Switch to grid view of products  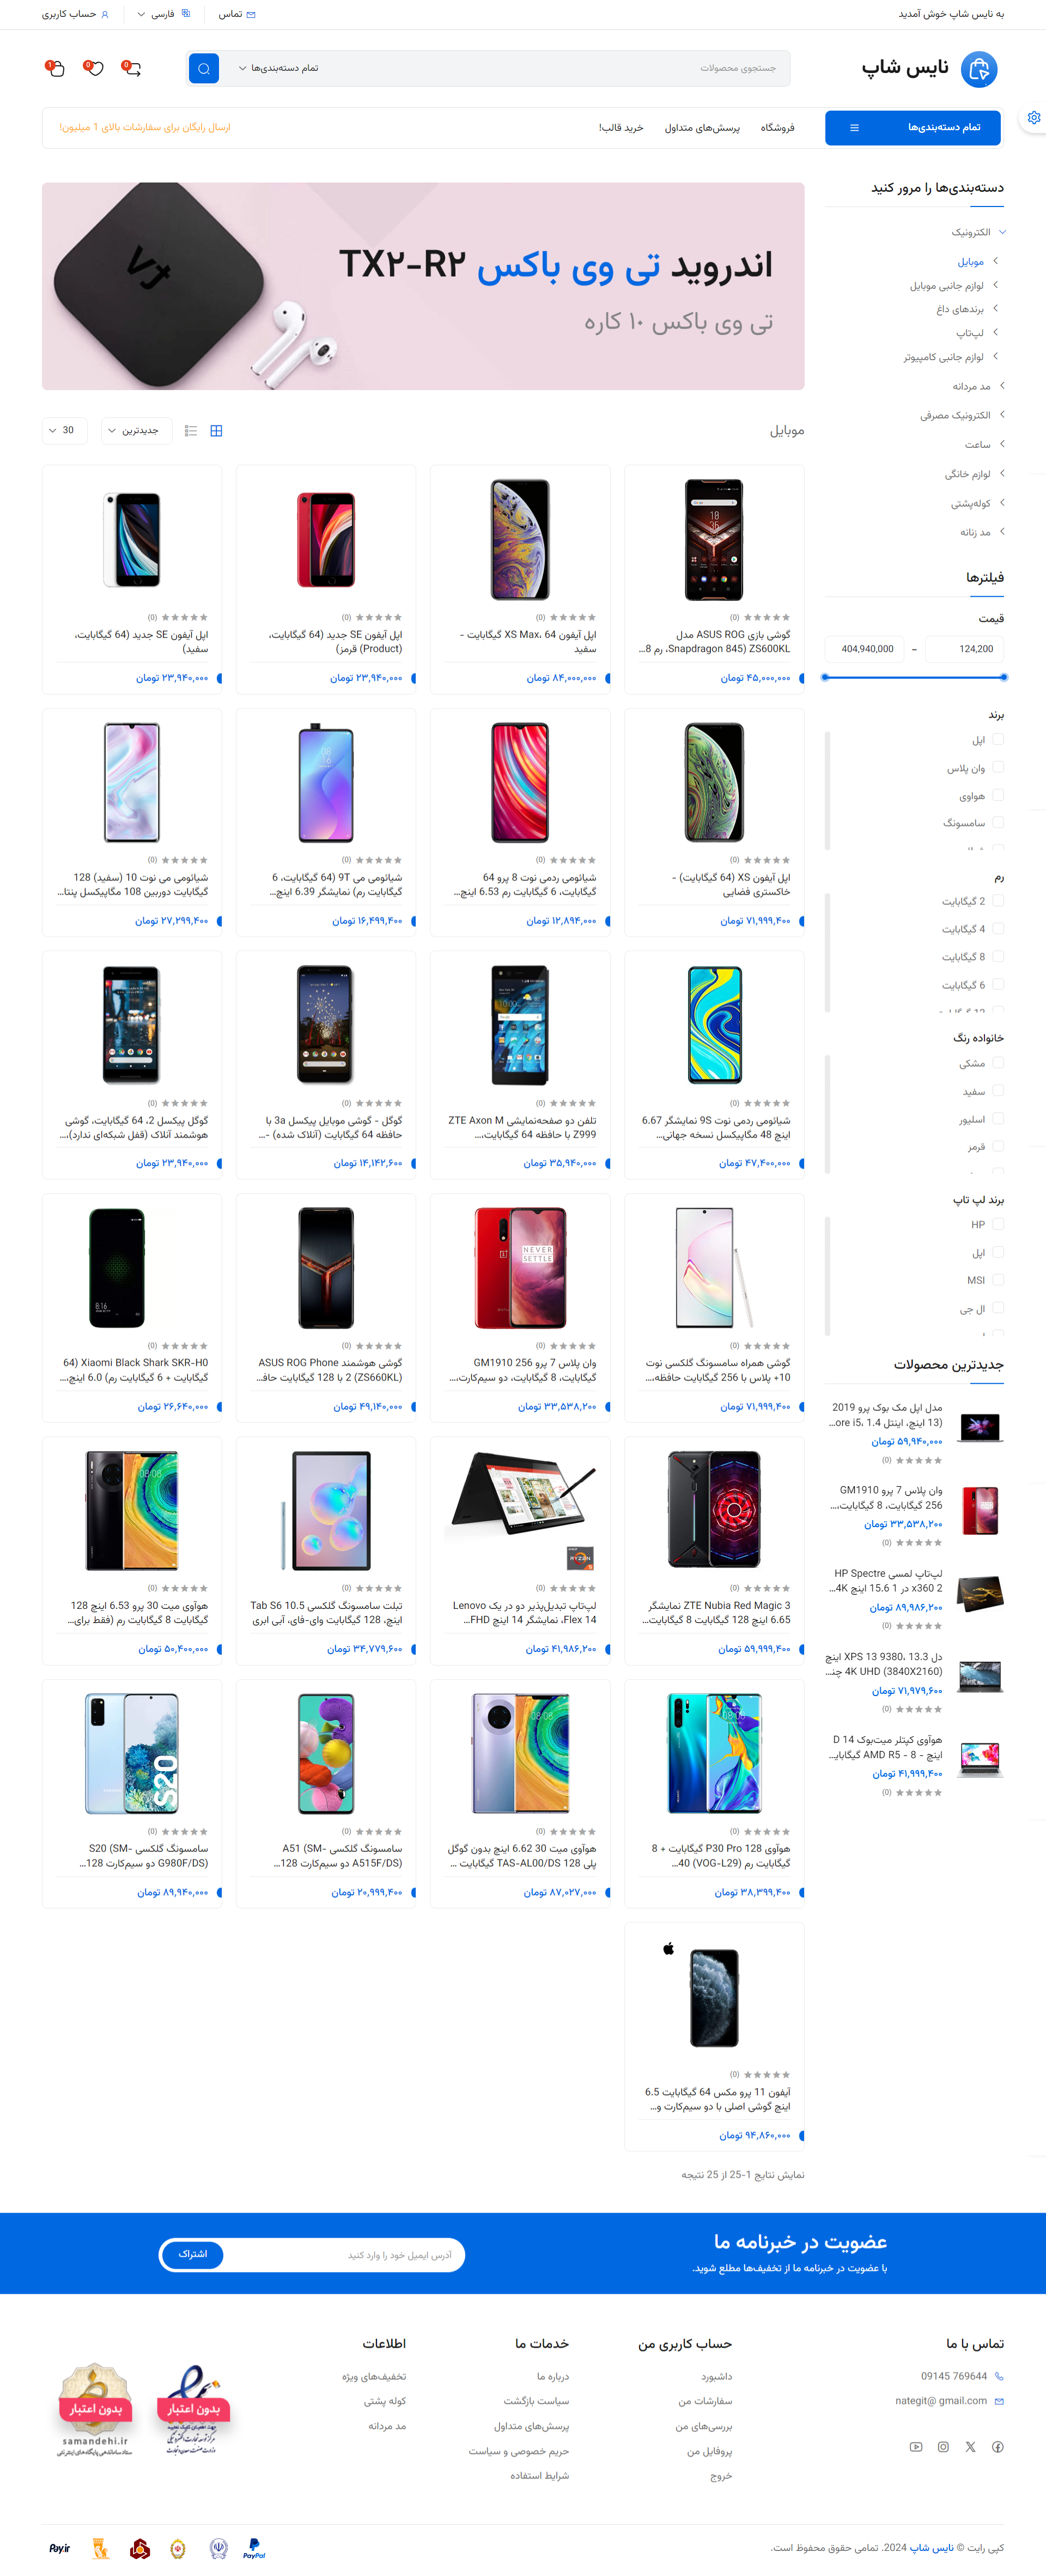coord(216,431)
